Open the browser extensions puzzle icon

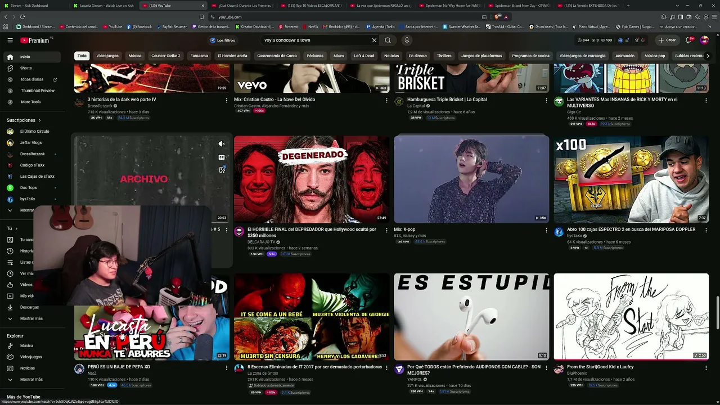pyautogui.click(x=664, y=17)
